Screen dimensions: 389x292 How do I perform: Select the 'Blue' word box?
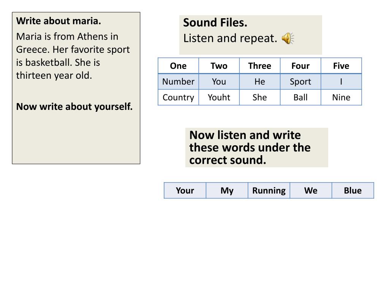353,190
